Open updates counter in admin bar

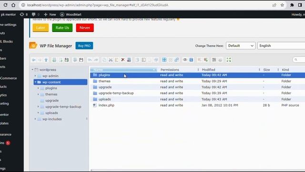[x=24, y=14]
